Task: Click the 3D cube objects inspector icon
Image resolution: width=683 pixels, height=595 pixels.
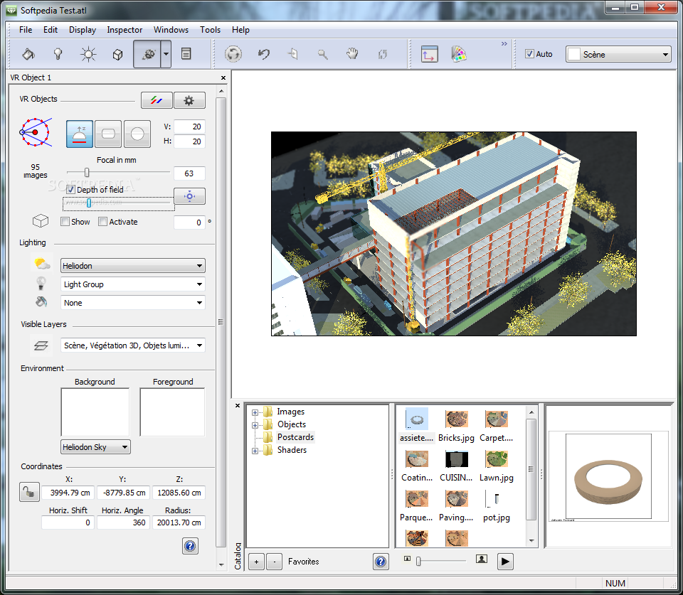Action: click(118, 54)
